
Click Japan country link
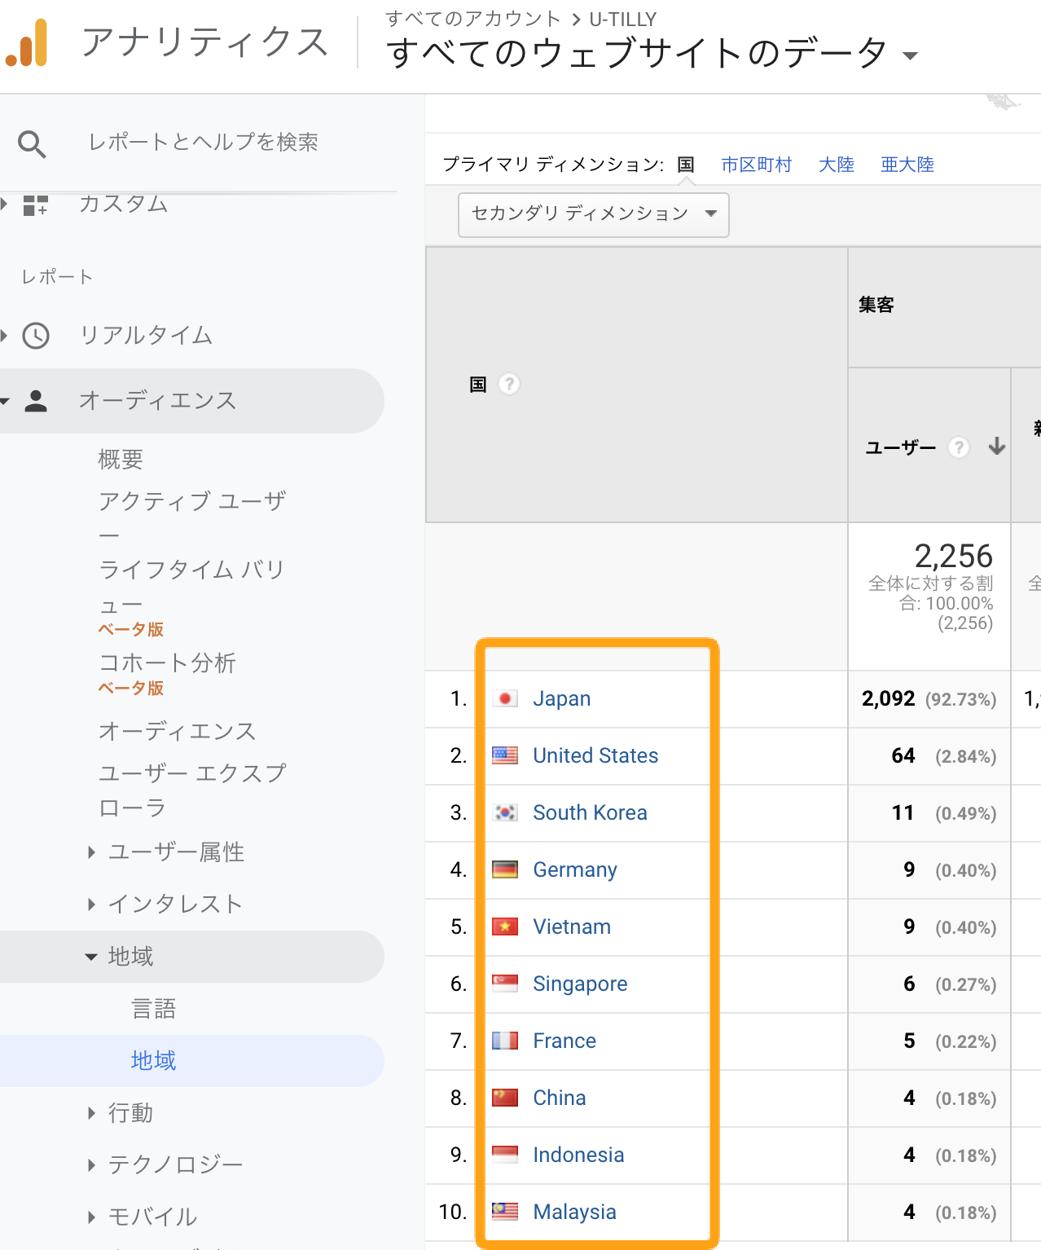(562, 698)
